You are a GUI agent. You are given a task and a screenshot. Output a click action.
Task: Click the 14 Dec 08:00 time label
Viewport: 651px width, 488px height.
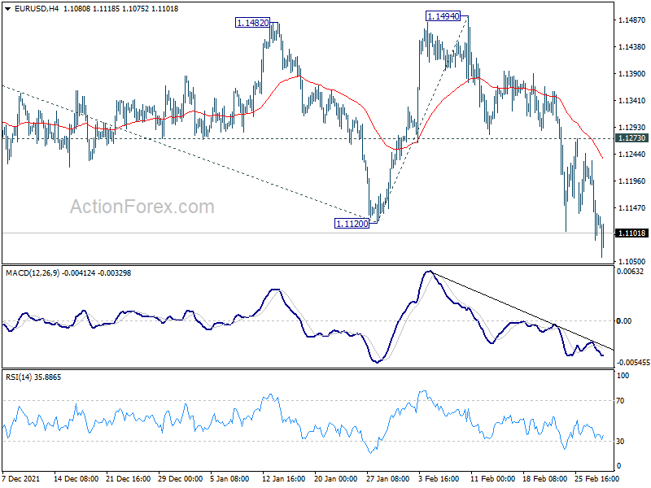[76, 478]
